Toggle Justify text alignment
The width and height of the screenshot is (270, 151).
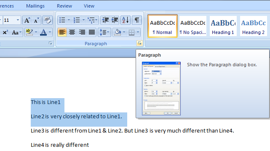pos(91,32)
